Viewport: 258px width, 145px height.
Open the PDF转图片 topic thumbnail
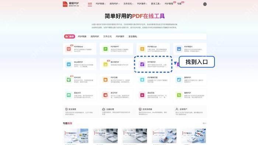pos(193,136)
